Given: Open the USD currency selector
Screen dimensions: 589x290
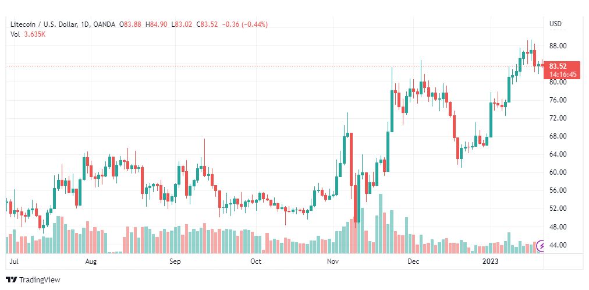Looking at the screenshot, I should pos(556,24).
